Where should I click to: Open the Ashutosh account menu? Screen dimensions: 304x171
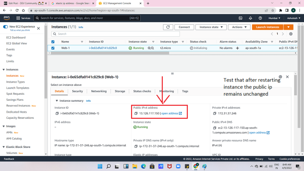pos(294,18)
